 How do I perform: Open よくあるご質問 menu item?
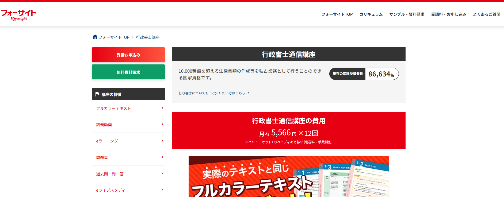(487, 14)
